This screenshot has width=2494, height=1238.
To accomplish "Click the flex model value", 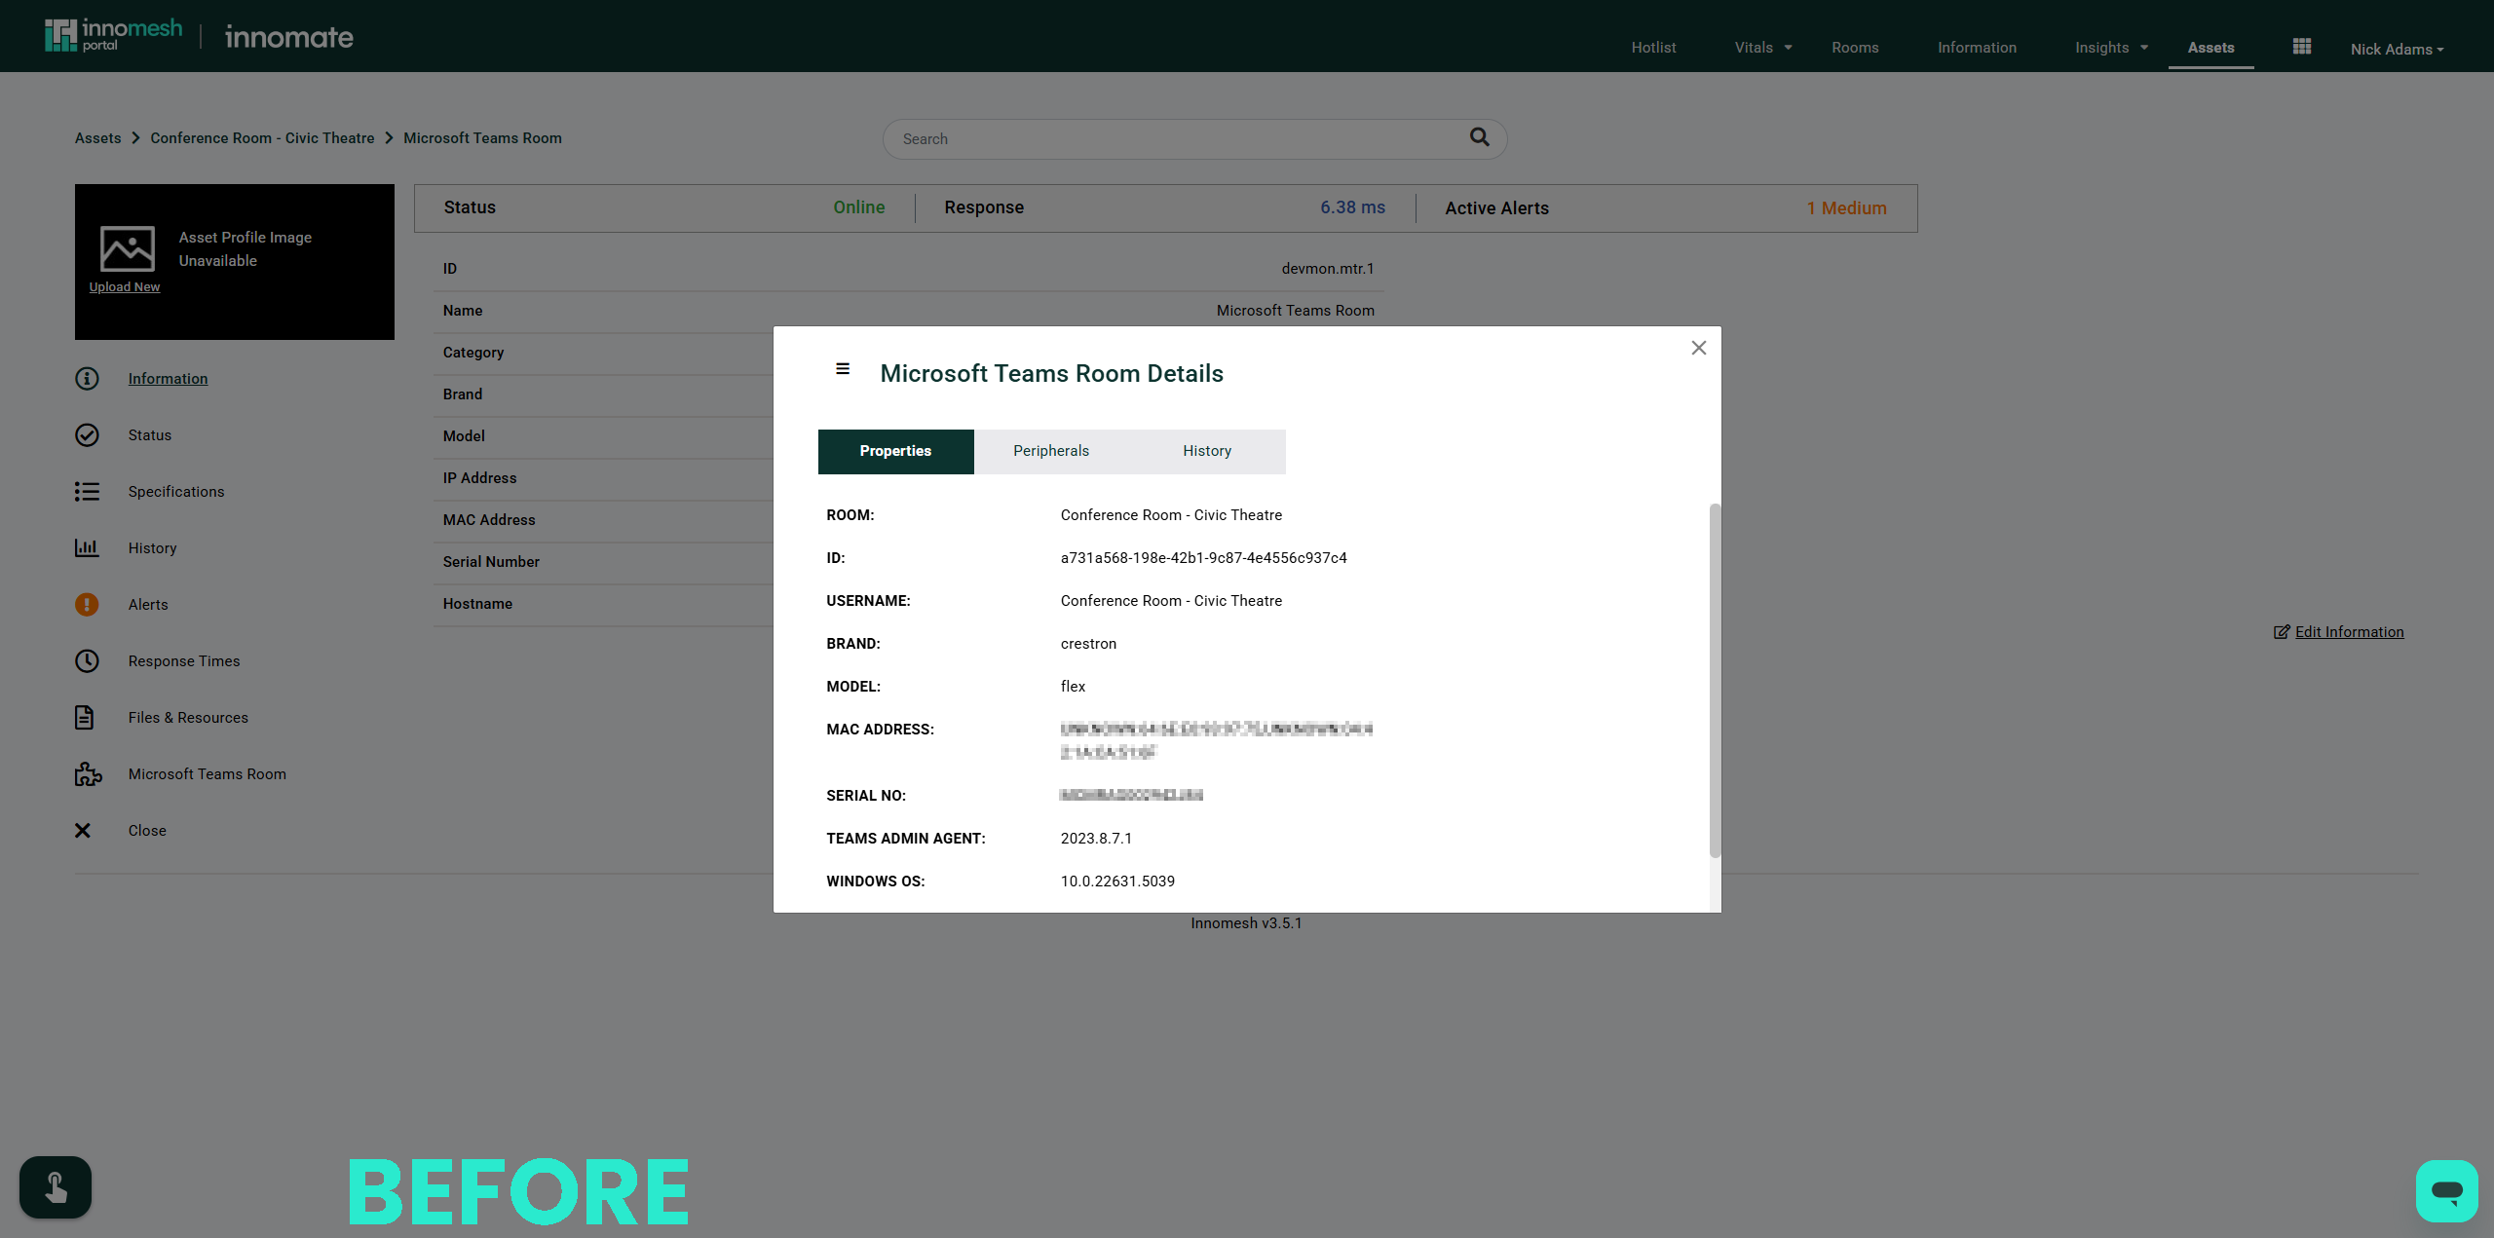I will 1074,687.
